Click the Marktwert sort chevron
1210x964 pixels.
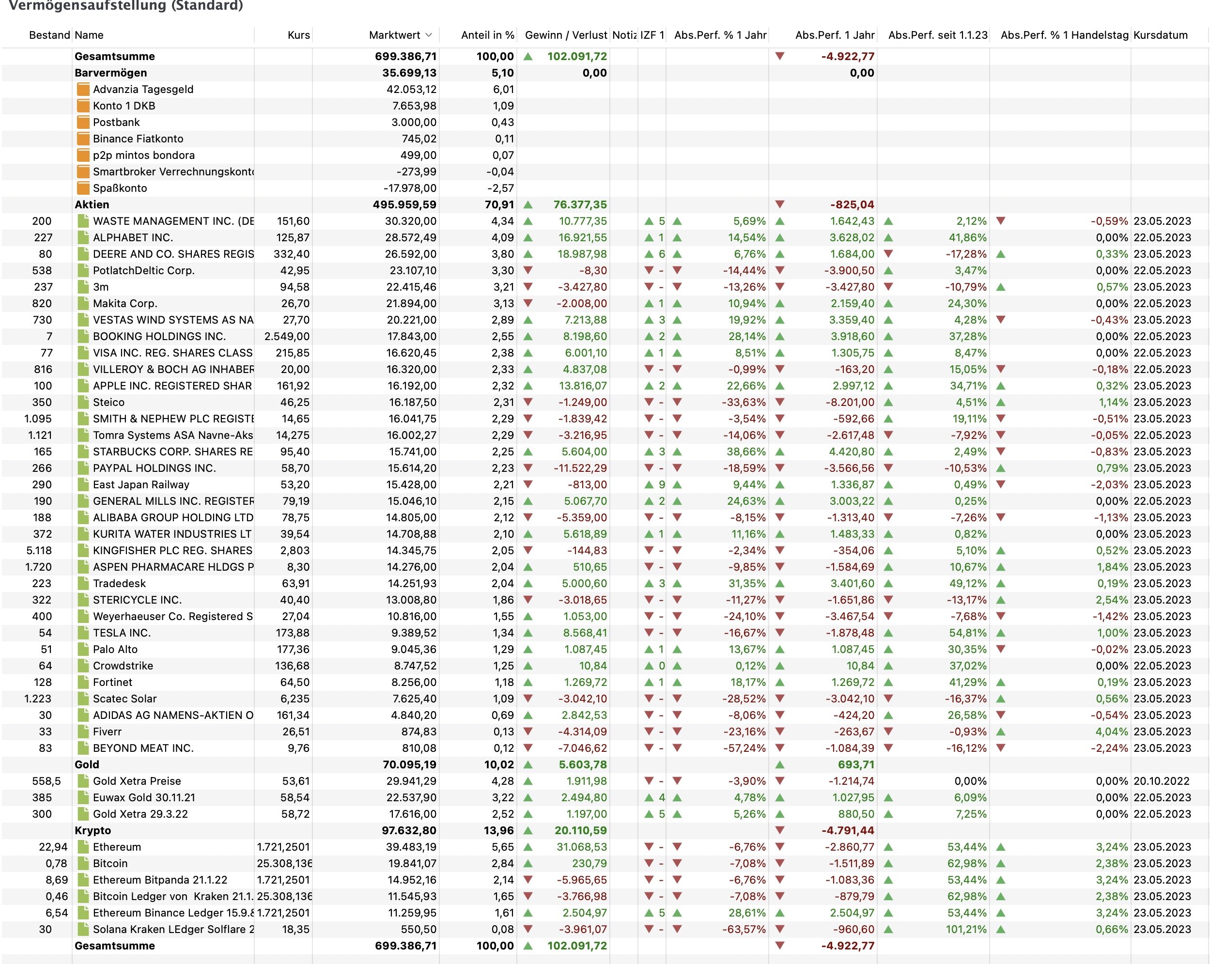(429, 35)
